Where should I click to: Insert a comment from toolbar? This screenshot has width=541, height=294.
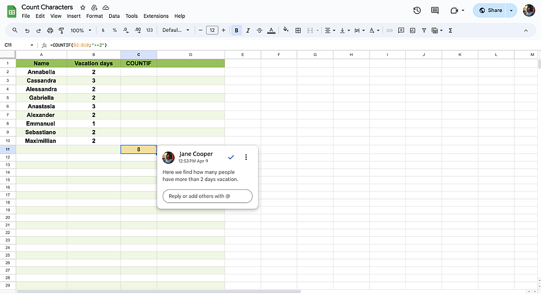click(x=401, y=30)
